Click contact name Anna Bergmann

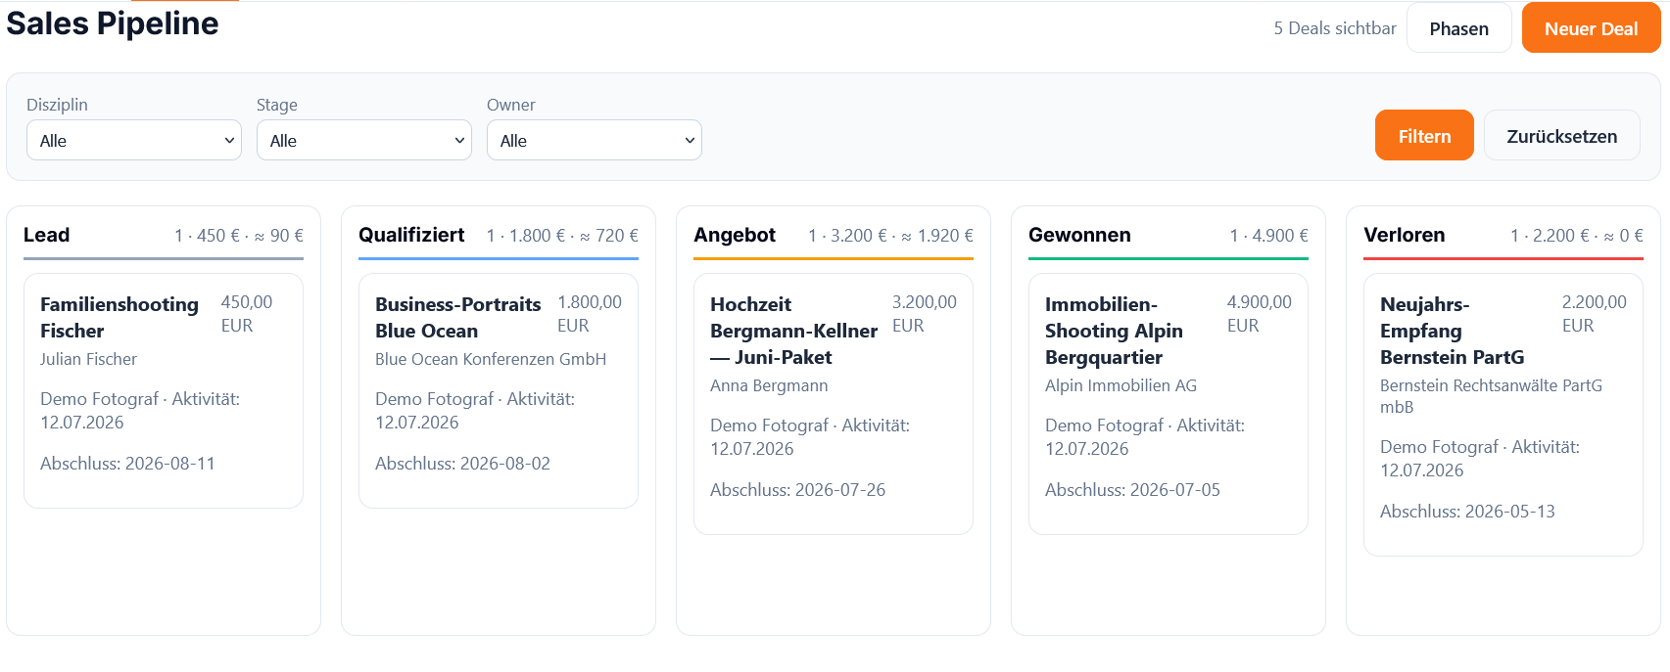pos(769,385)
